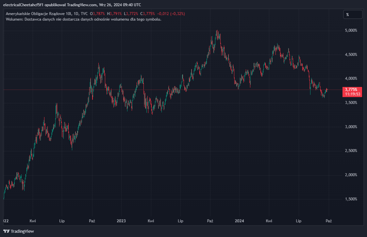Click the red 3,775% current price label
The width and height of the screenshot is (367, 237).
pos(351,89)
